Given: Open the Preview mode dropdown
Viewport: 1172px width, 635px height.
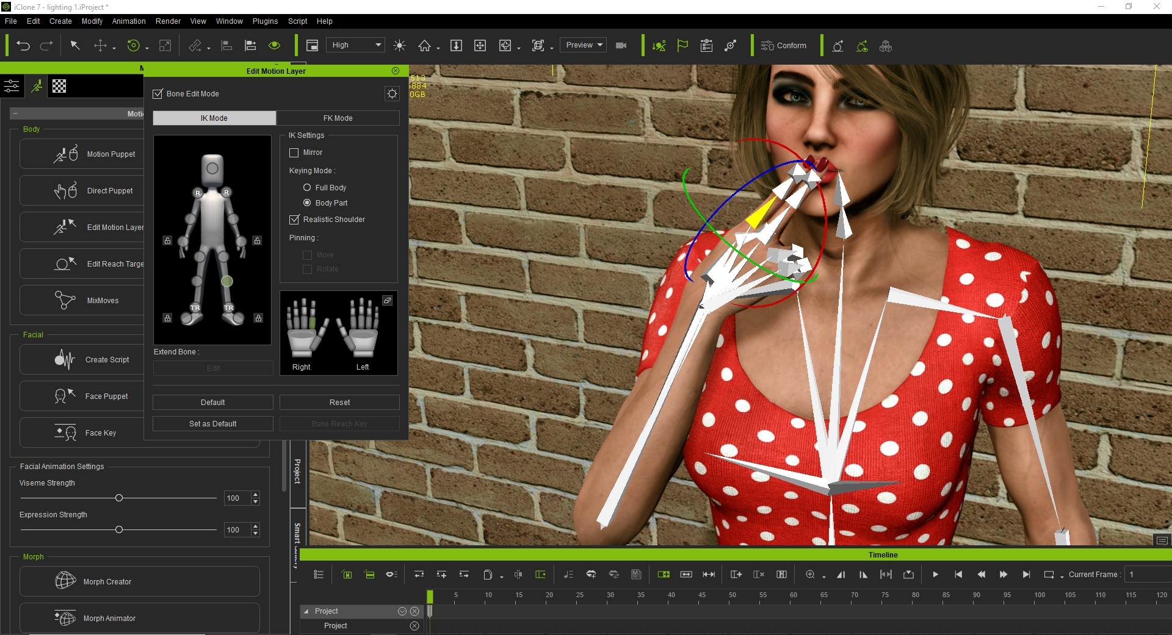Looking at the screenshot, I should coord(584,45).
